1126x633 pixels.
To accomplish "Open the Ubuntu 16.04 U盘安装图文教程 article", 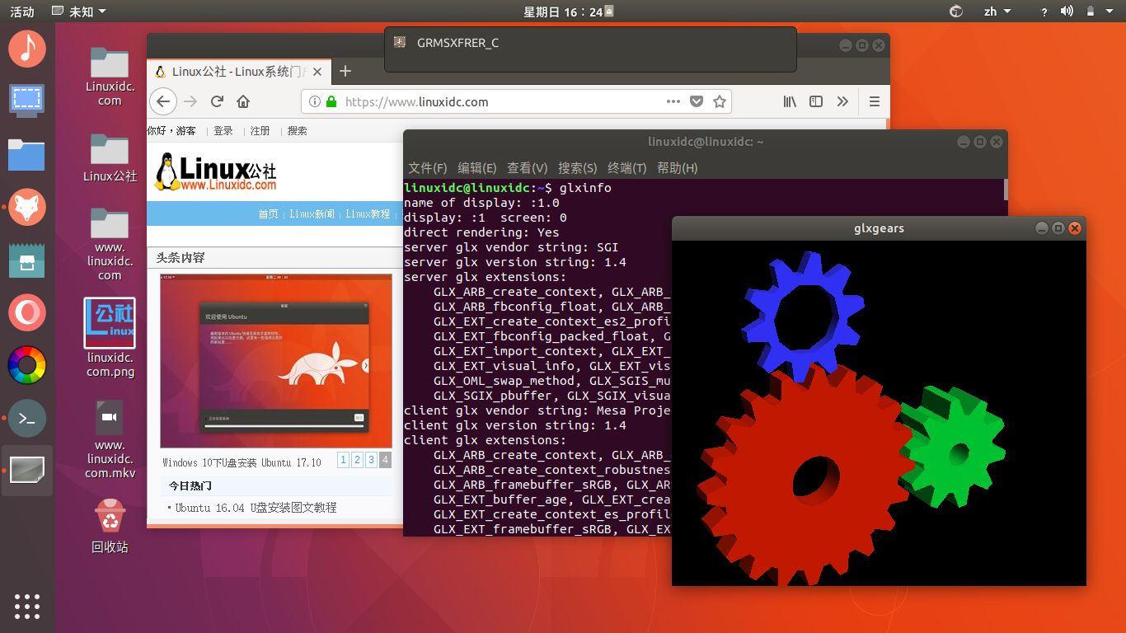I will (x=256, y=508).
